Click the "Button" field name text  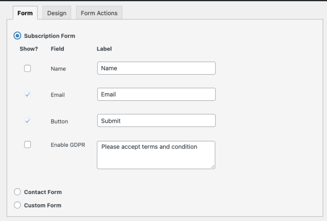pyautogui.click(x=59, y=121)
